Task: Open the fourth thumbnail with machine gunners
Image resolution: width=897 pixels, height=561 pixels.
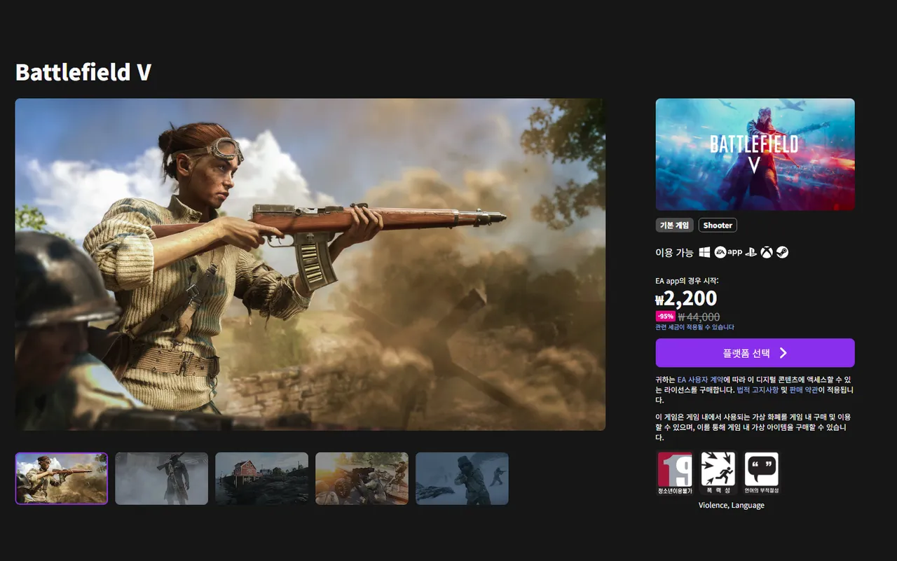Action: tap(362, 478)
